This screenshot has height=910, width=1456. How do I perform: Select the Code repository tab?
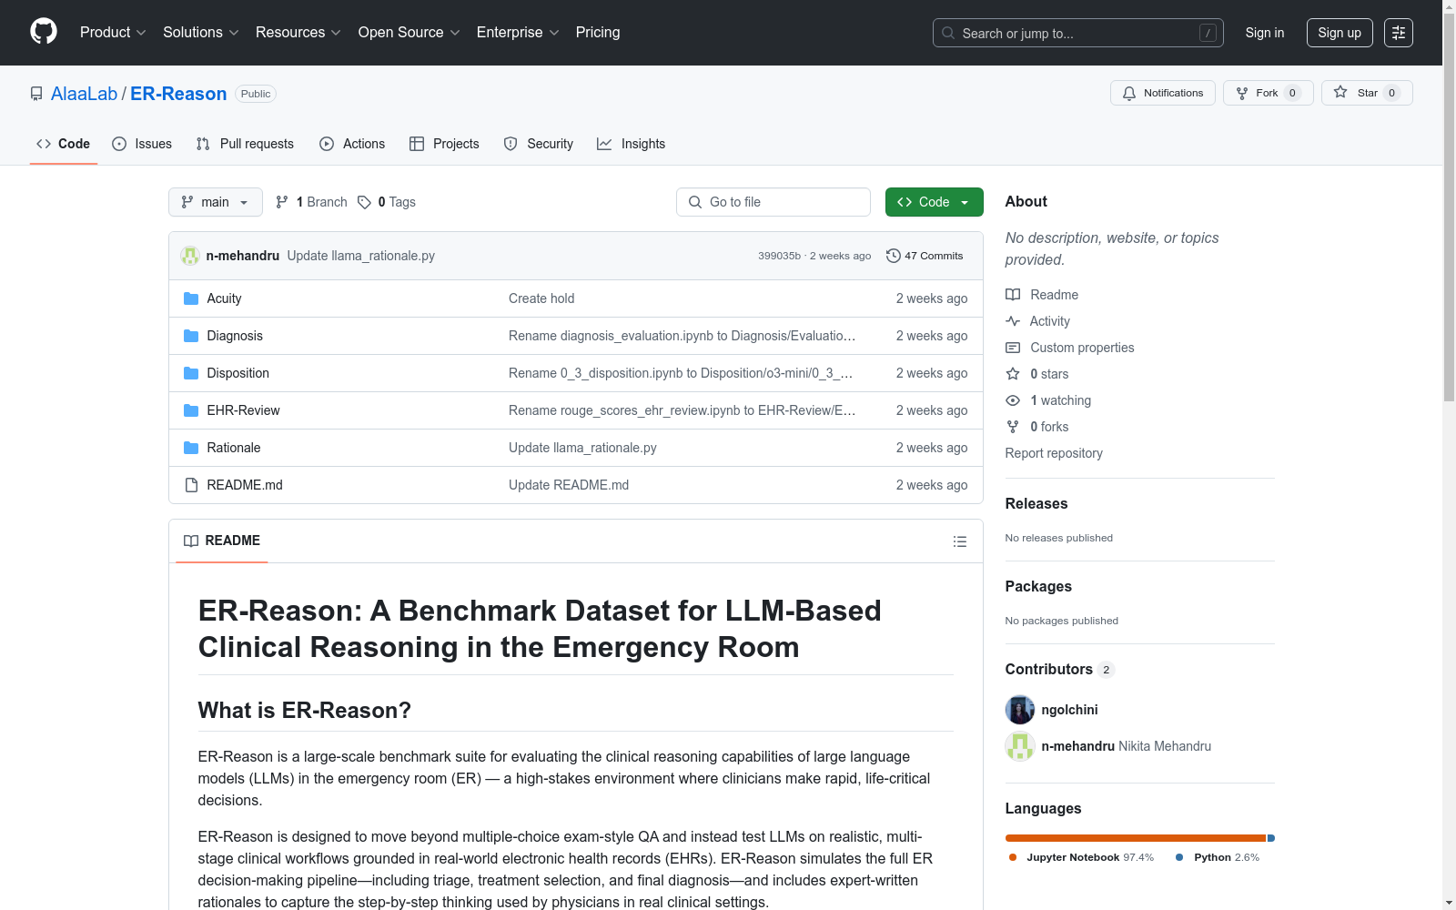point(63,144)
